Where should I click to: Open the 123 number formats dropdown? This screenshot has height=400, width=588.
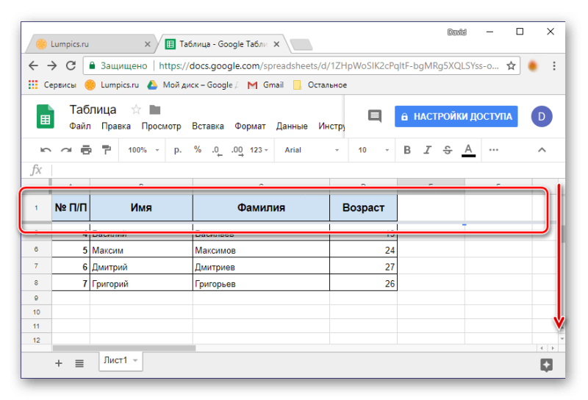259,150
